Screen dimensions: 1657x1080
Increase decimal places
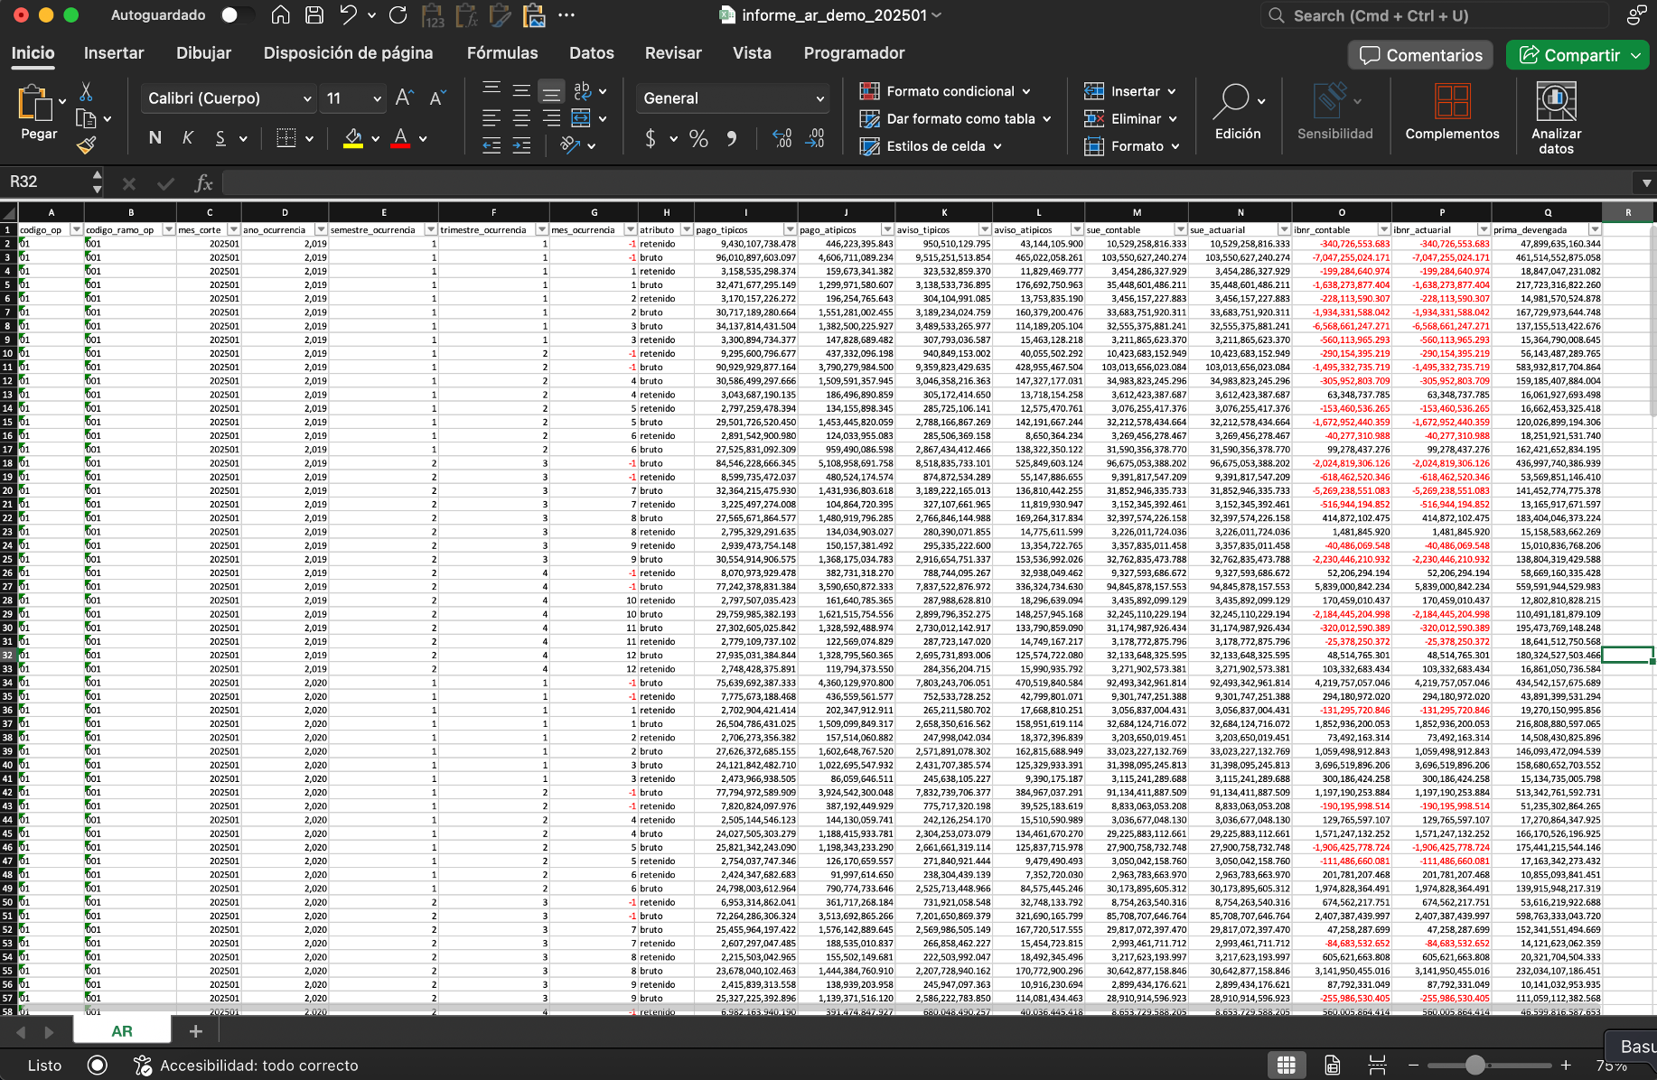(782, 138)
